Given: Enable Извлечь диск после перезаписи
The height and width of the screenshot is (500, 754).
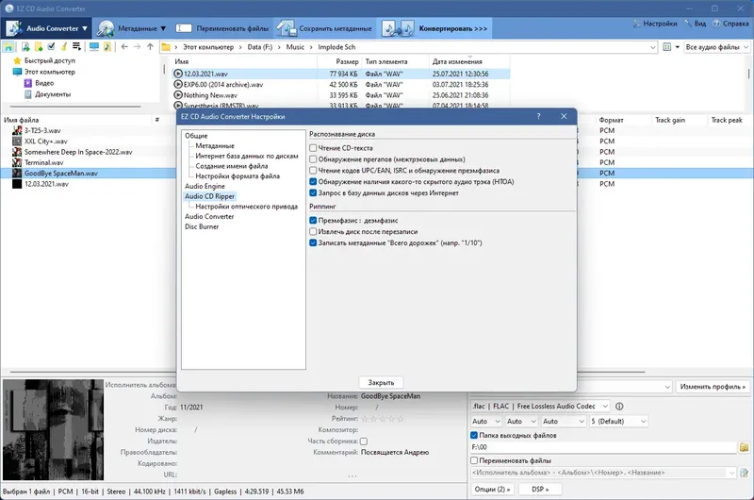Looking at the screenshot, I should tap(313, 231).
